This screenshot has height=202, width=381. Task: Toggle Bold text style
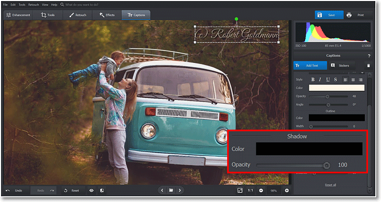point(313,80)
